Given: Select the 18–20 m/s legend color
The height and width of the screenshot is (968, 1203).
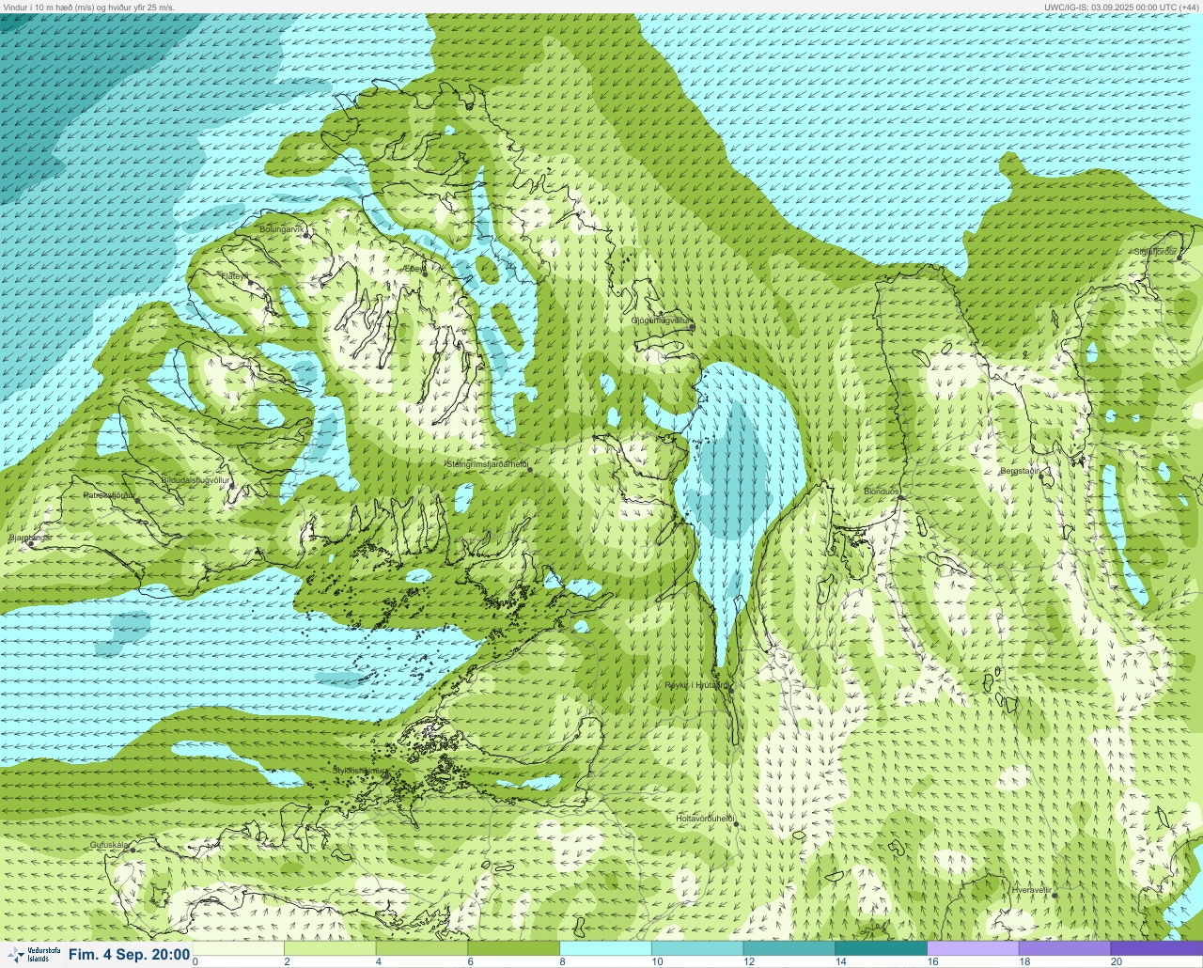Looking at the screenshot, I should (1065, 947).
